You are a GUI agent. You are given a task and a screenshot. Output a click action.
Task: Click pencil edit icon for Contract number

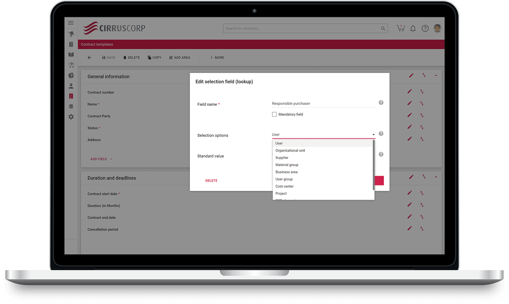[x=410, y=91]
